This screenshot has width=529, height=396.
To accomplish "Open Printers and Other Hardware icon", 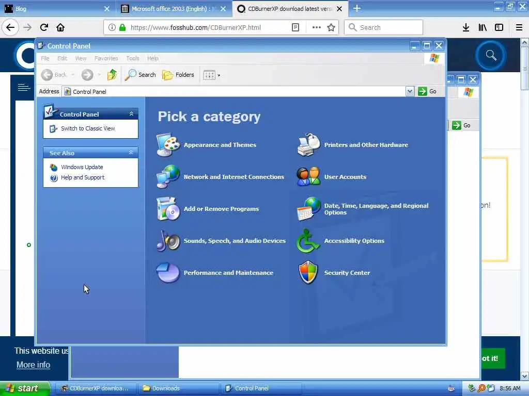I will coord(308,145).
